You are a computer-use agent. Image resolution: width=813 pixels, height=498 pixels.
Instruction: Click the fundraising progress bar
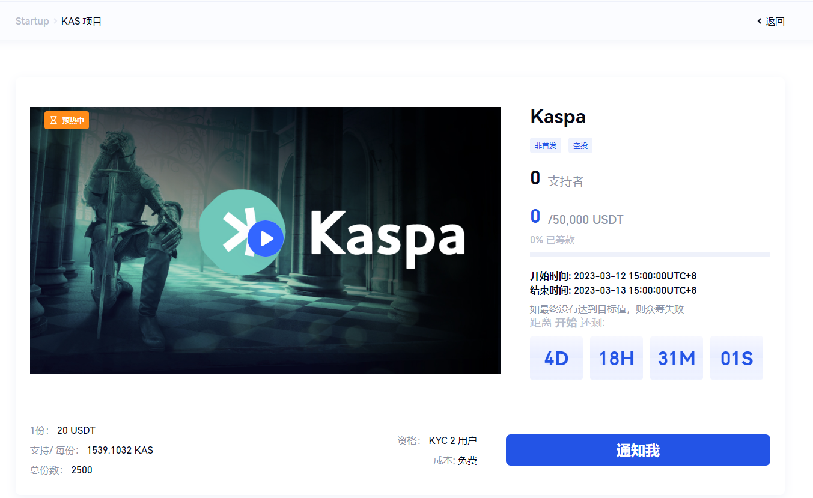click(x=650, y=254)
